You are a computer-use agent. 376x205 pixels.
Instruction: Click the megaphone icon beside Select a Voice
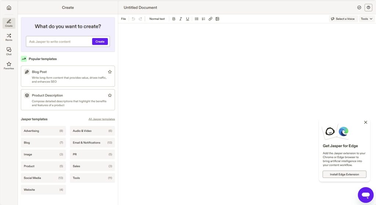coord(333,19)
